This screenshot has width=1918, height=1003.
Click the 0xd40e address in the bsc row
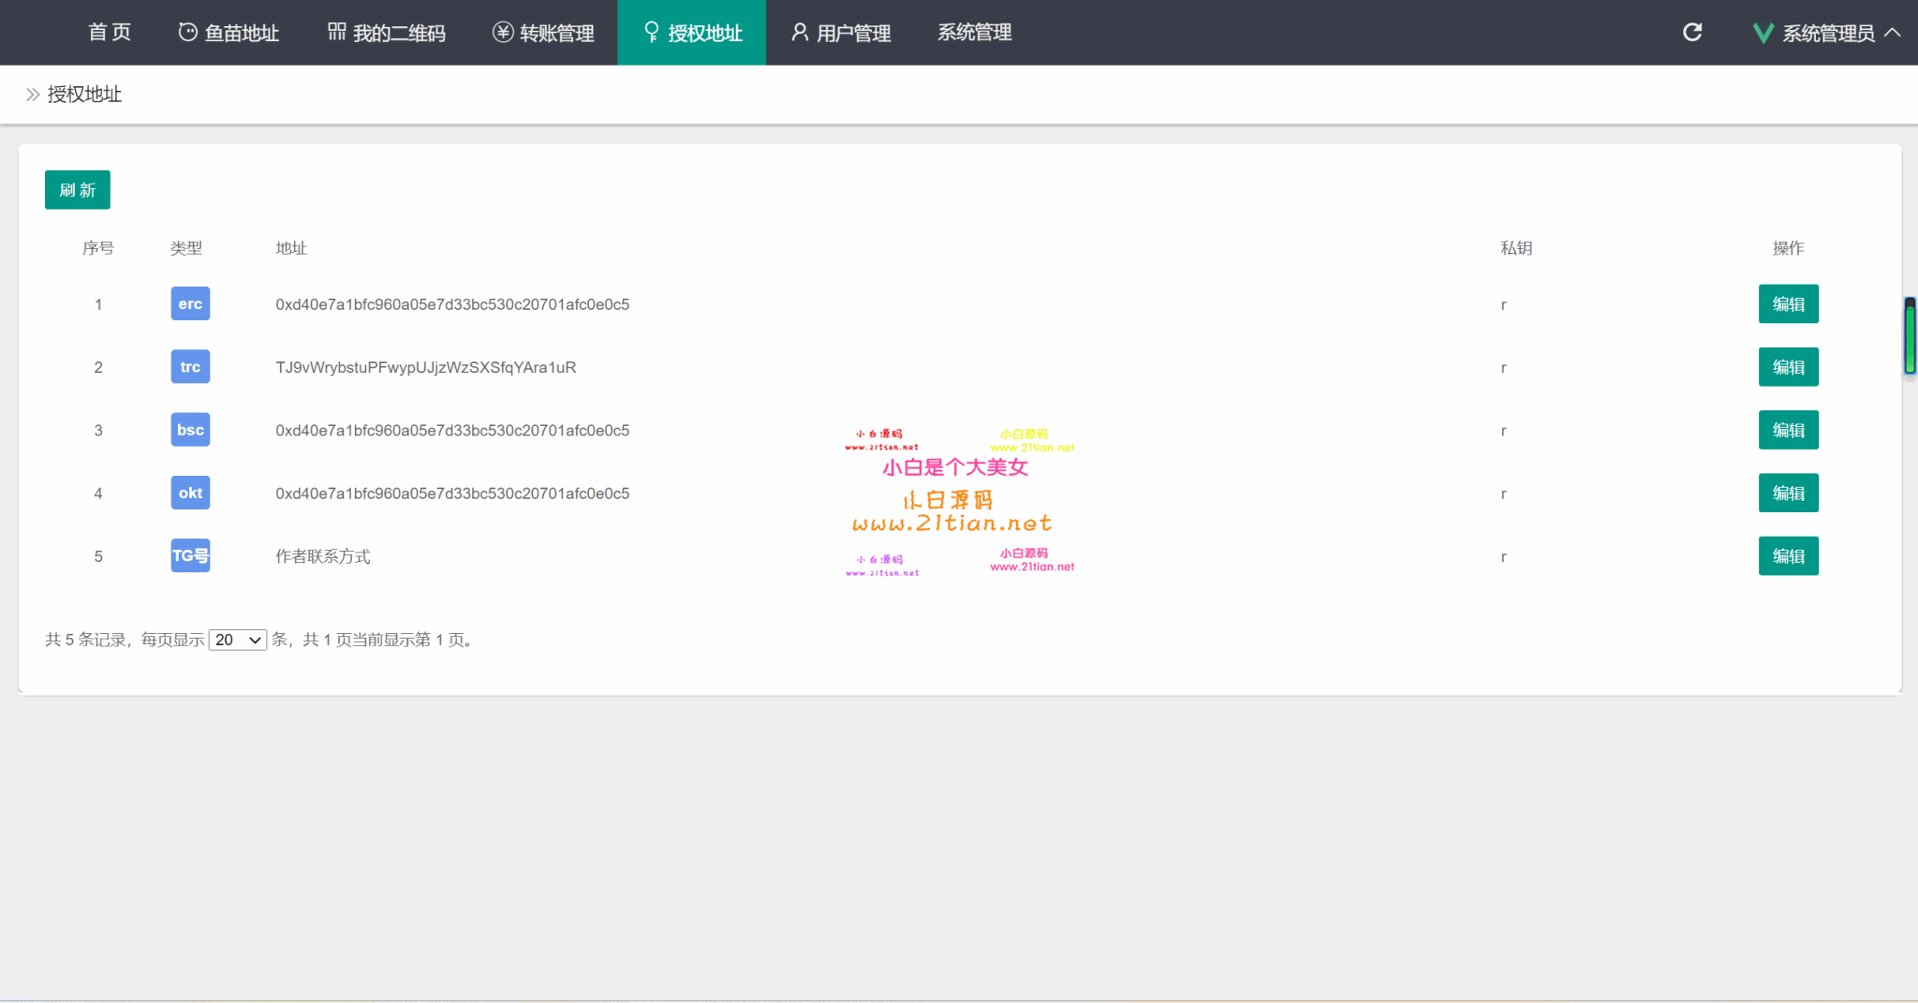452,431
